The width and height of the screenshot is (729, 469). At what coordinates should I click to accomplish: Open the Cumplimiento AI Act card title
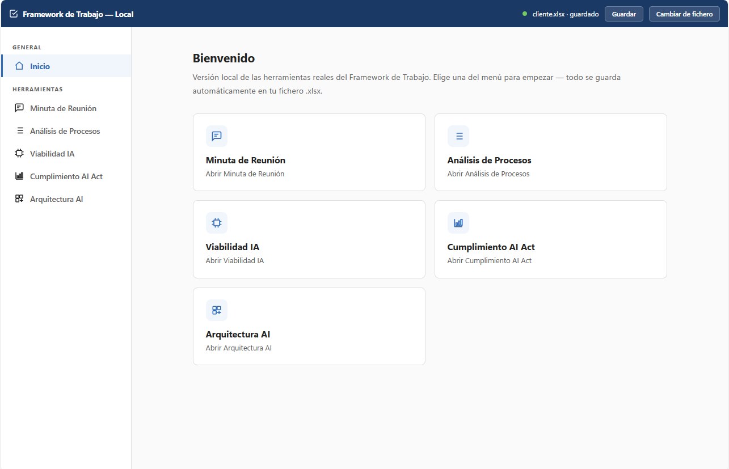click(x=491, y=247)
